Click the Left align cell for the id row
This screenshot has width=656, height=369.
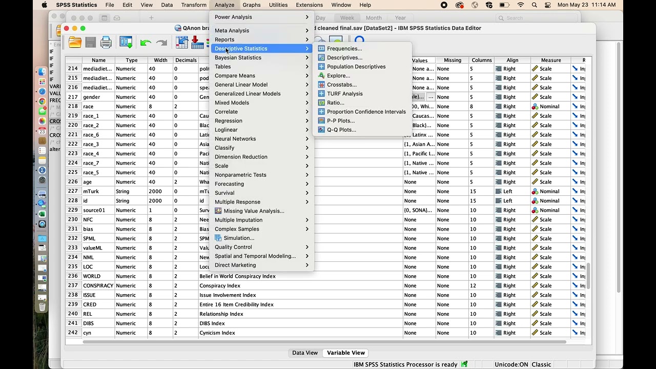click(512, 201)
